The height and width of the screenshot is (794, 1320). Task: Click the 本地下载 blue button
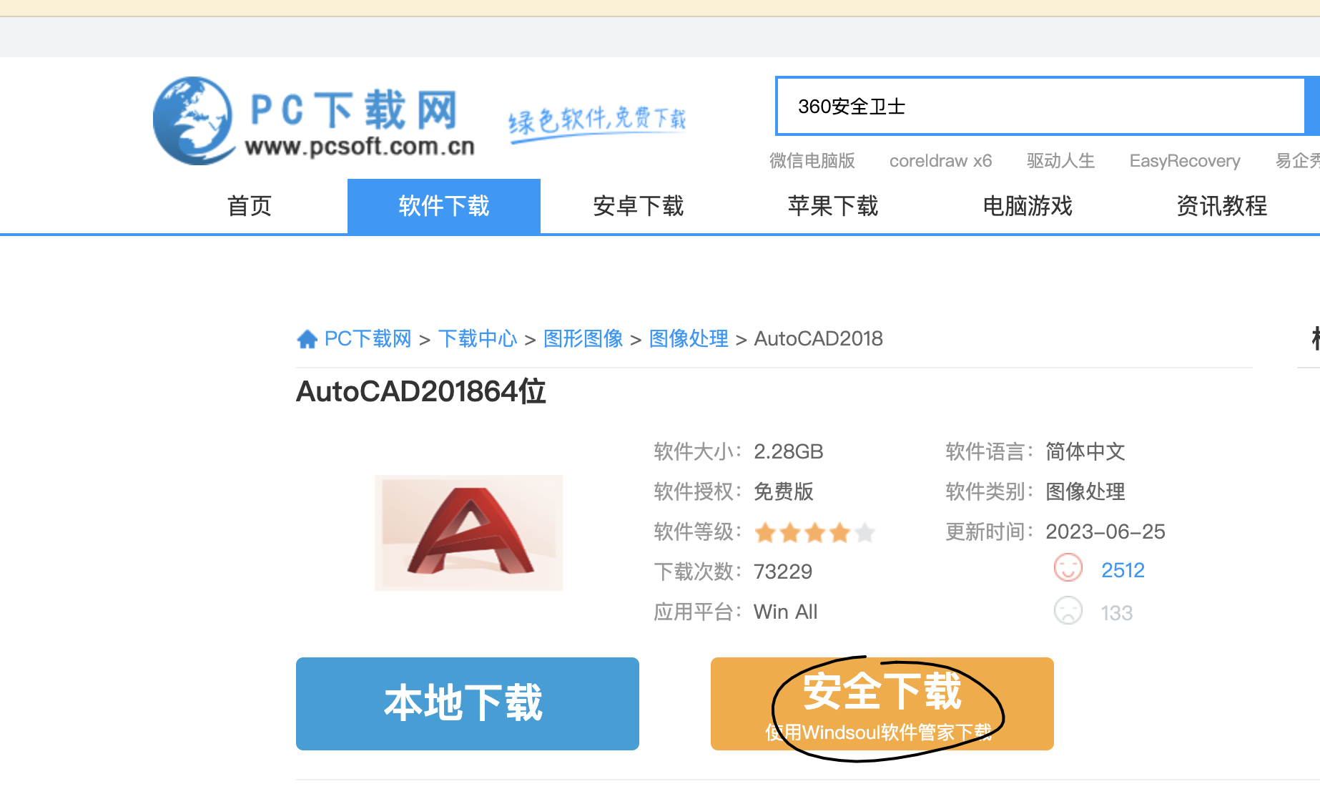point(468,704)
